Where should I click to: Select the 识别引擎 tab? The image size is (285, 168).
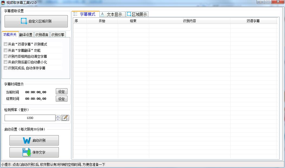[57, 34]
